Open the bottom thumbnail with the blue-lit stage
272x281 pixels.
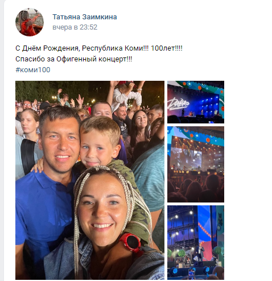point(196,242)
